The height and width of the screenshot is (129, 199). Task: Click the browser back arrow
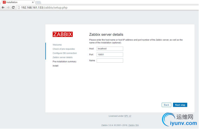3,8
